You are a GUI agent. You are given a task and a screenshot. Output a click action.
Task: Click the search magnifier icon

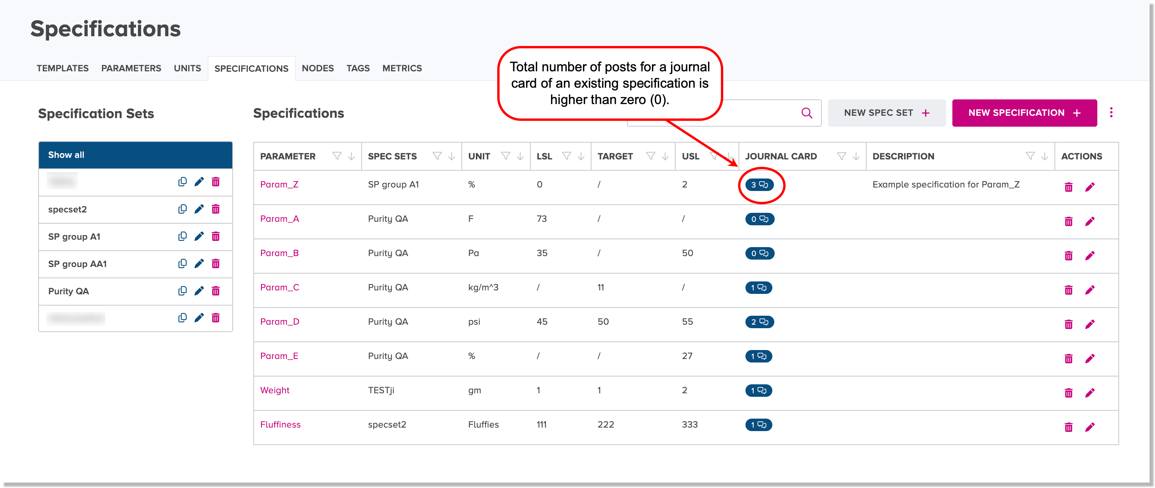tap(807, 113)
